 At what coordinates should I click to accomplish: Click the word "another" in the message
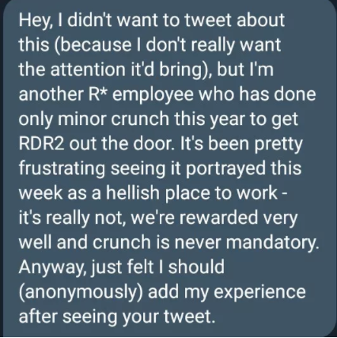point(51,94)
